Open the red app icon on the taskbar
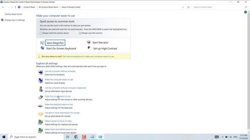 84,137
